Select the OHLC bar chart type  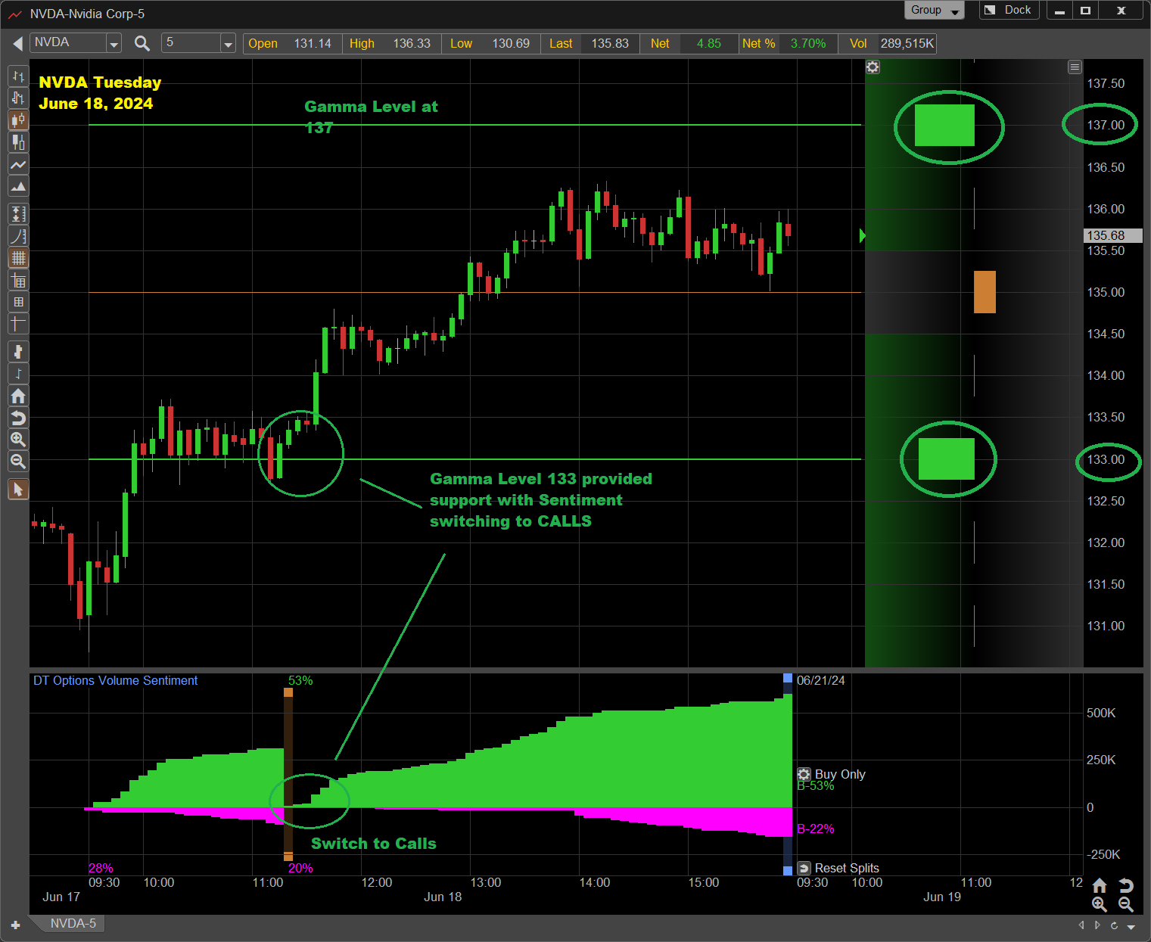coord(18,76)
